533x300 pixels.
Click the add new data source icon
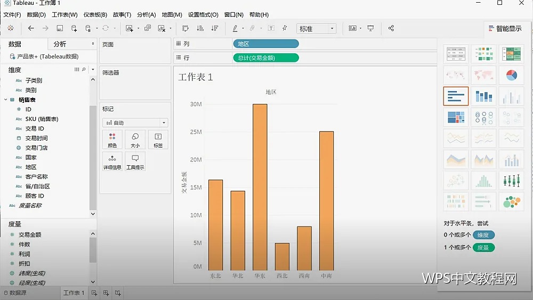click(74, 28)
